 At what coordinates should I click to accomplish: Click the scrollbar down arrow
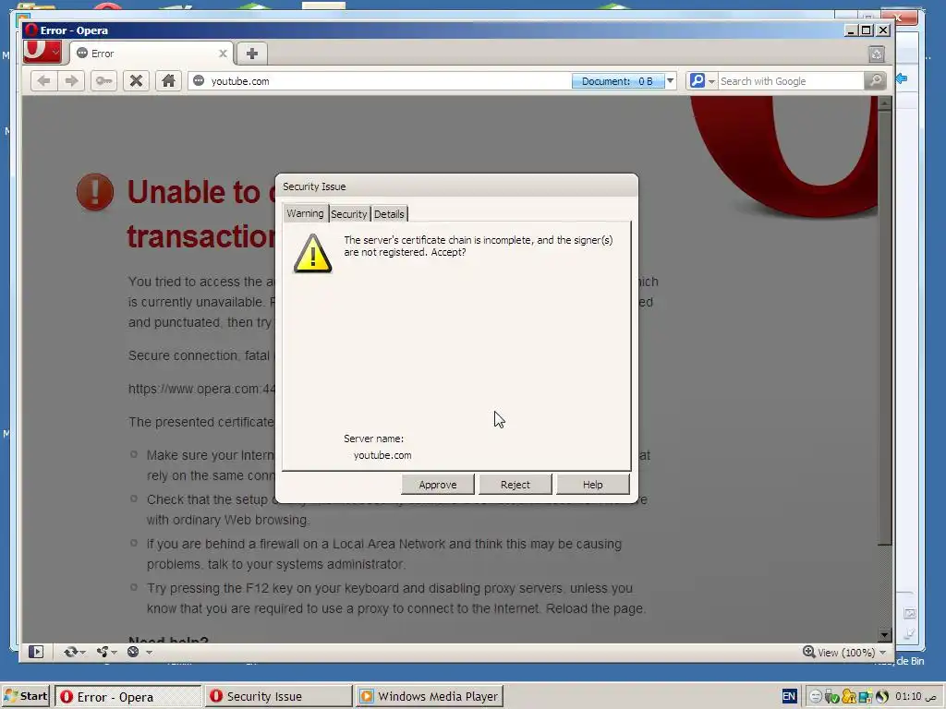(884, 635)
